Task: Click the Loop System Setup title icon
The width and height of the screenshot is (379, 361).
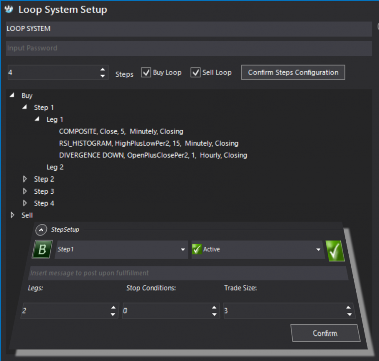Action: coord(9,9)
